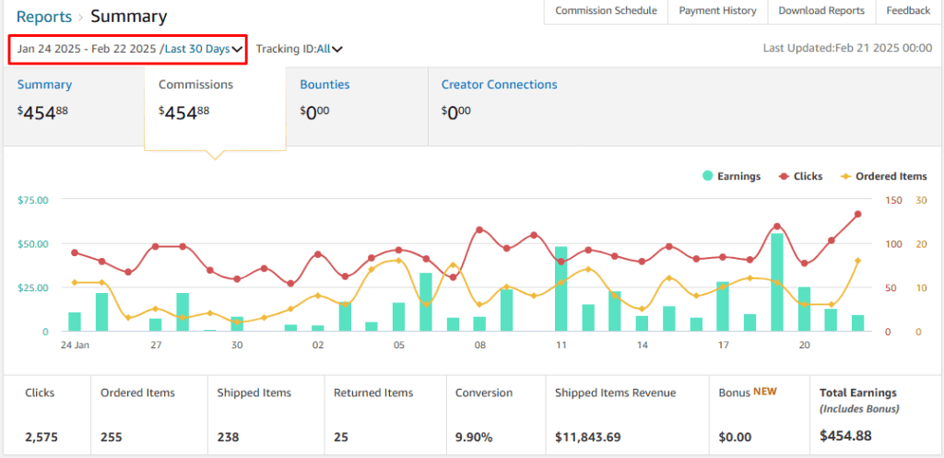Screen dimensions: 944x458
Task: Go to Reports breadcrumb link
Action: pyautogui.click(x=44, y=17)
